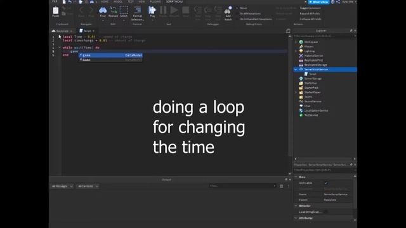Collapse the Behavior properties section

296,206
